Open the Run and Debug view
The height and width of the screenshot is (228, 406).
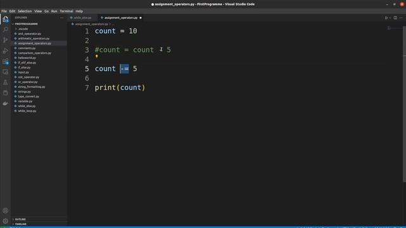point(5,51)
